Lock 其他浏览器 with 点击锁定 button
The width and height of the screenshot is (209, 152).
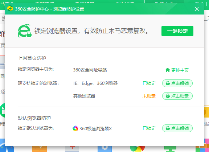177,96
